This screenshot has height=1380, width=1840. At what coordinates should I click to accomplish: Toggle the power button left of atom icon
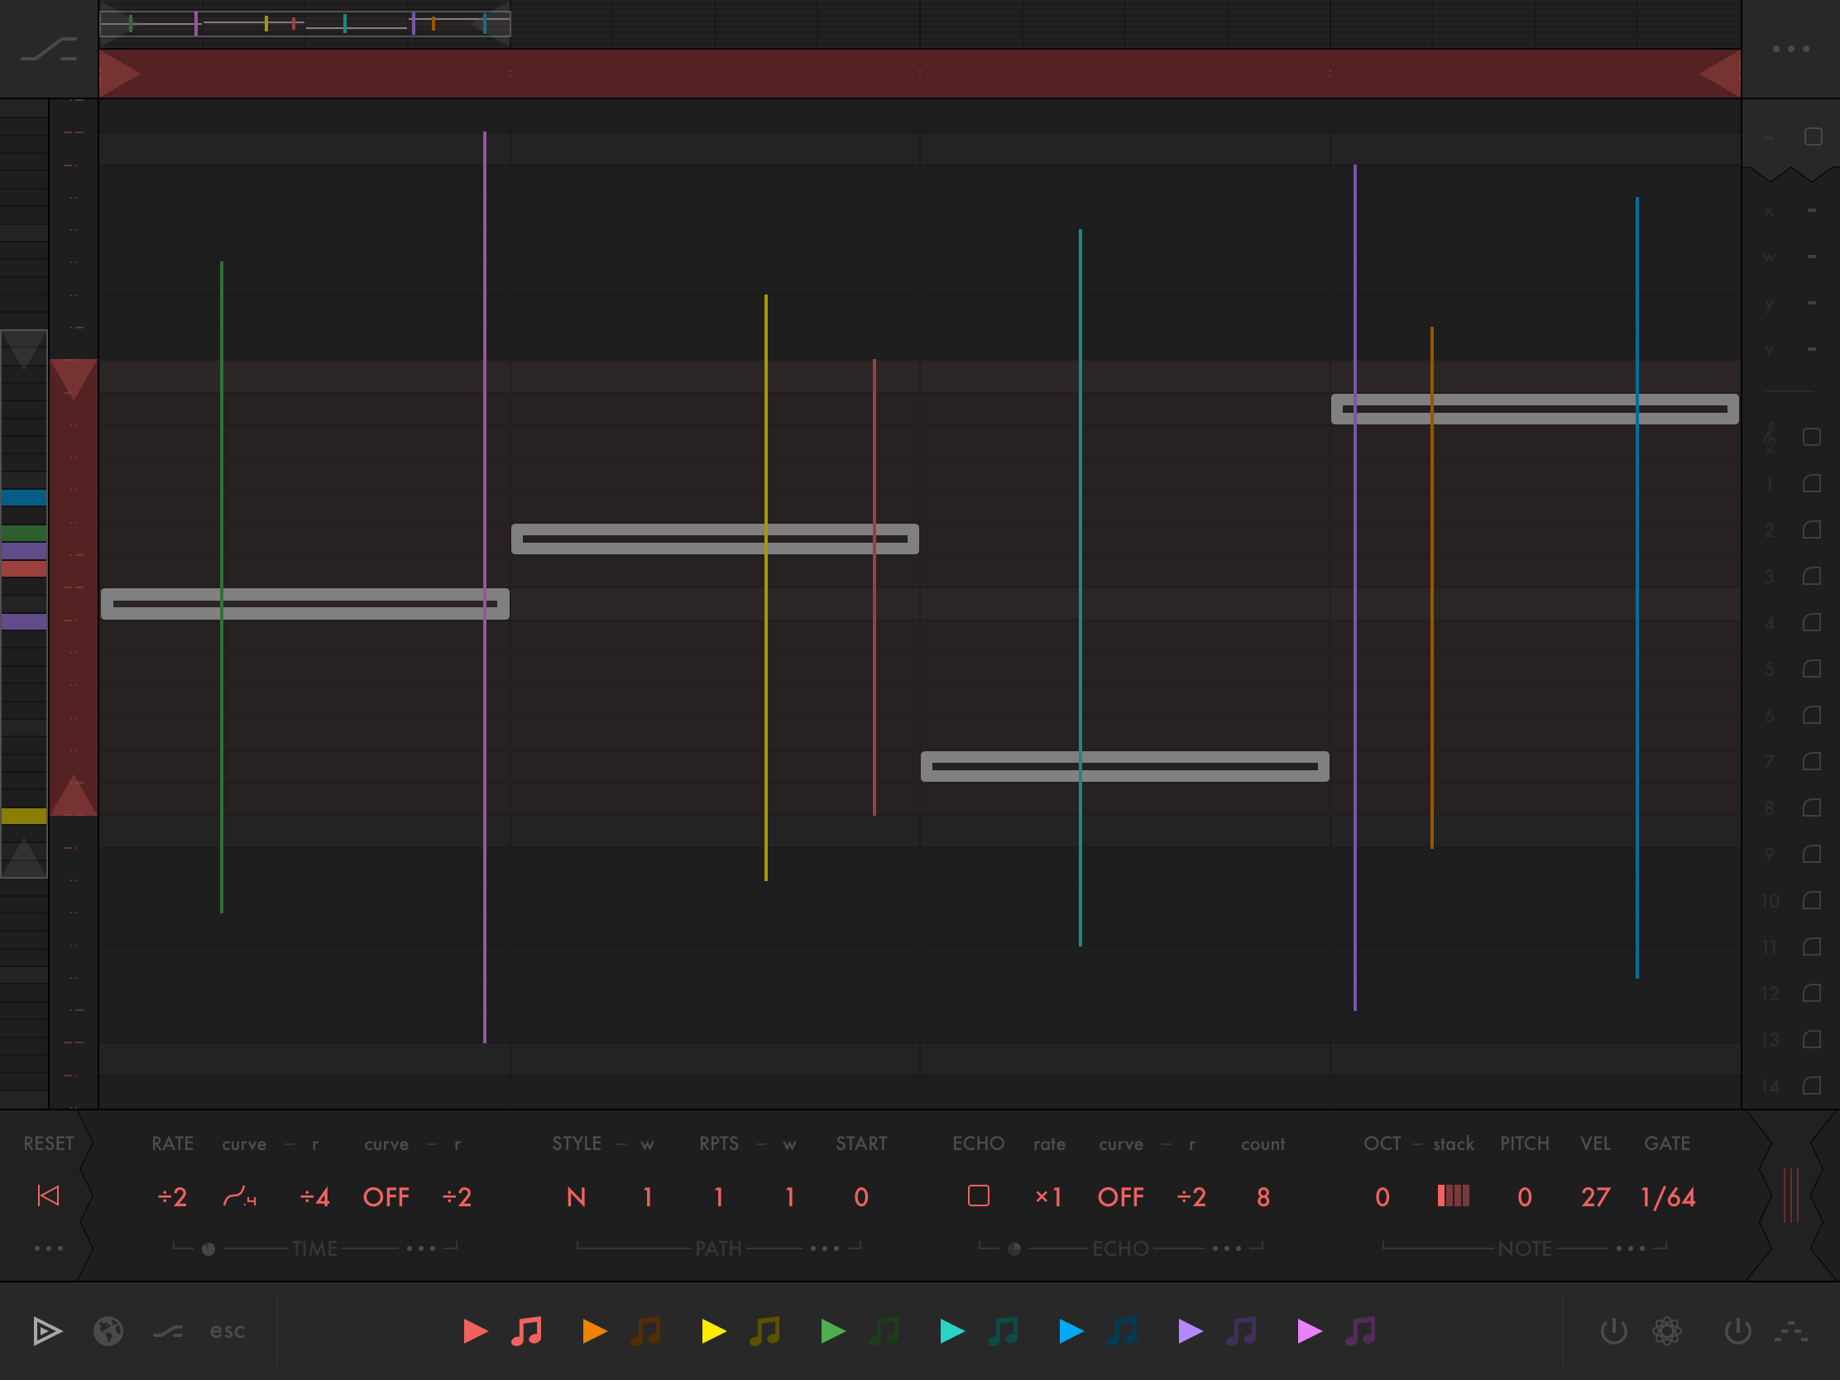1614,1331
